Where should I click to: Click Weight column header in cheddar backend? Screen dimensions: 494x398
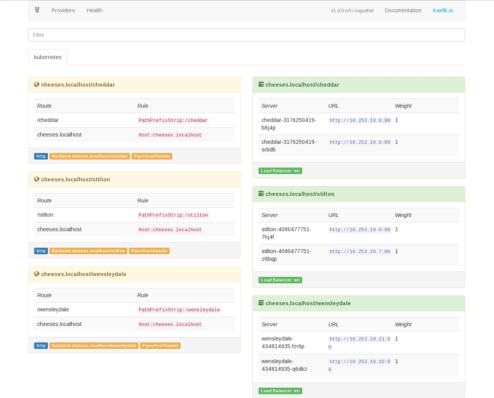pyautogui.click(x=403, y=106)
